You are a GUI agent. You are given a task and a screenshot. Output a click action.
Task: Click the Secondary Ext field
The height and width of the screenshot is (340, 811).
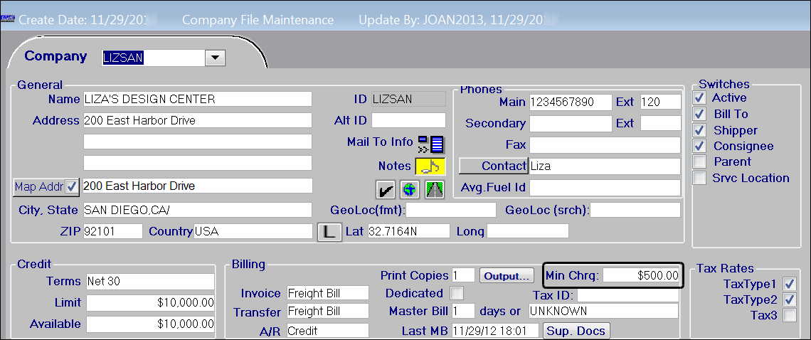(660, 123)
